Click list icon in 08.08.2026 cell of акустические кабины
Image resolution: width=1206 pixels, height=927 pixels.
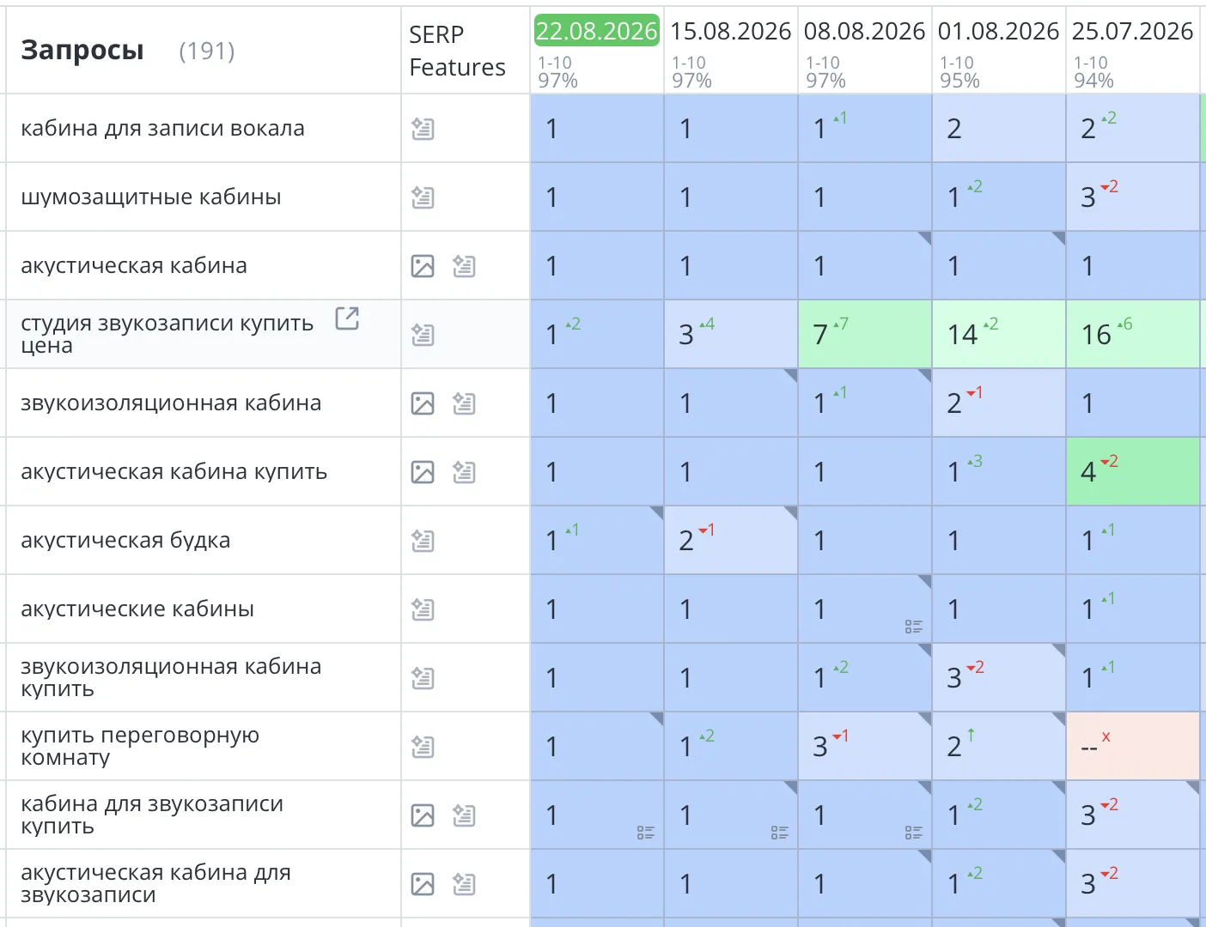pyautogui.click(x=914, y=627)
